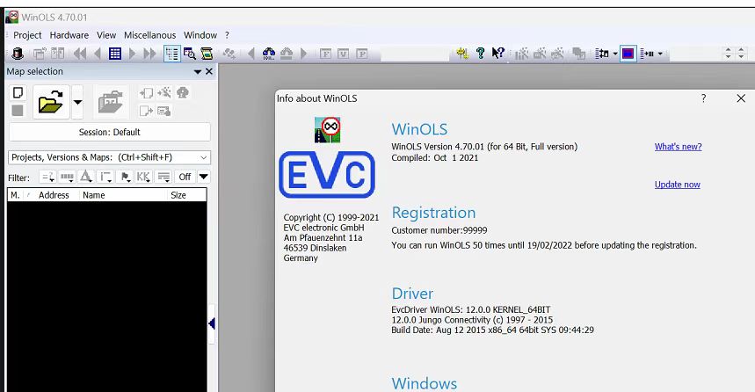Click the top hat icon in toolbar

(x=18, y=54)
